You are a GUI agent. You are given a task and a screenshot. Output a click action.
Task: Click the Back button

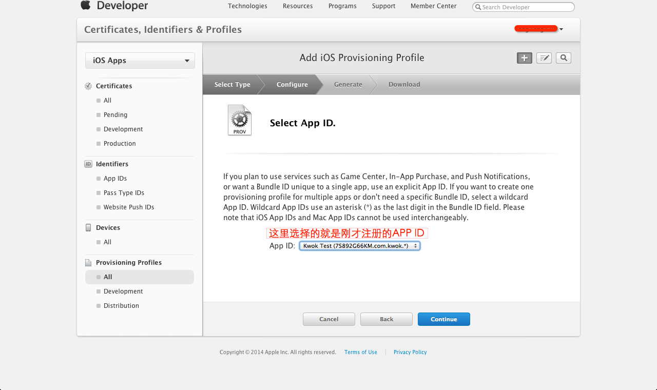pos(387,319)
